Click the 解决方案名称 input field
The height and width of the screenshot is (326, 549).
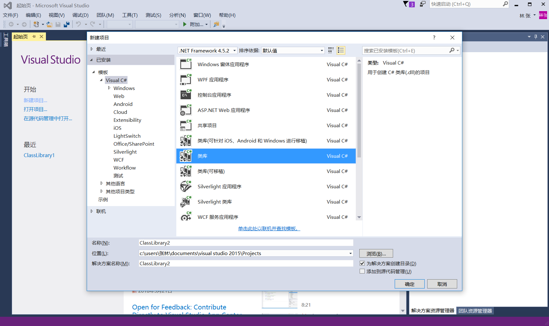246,263
